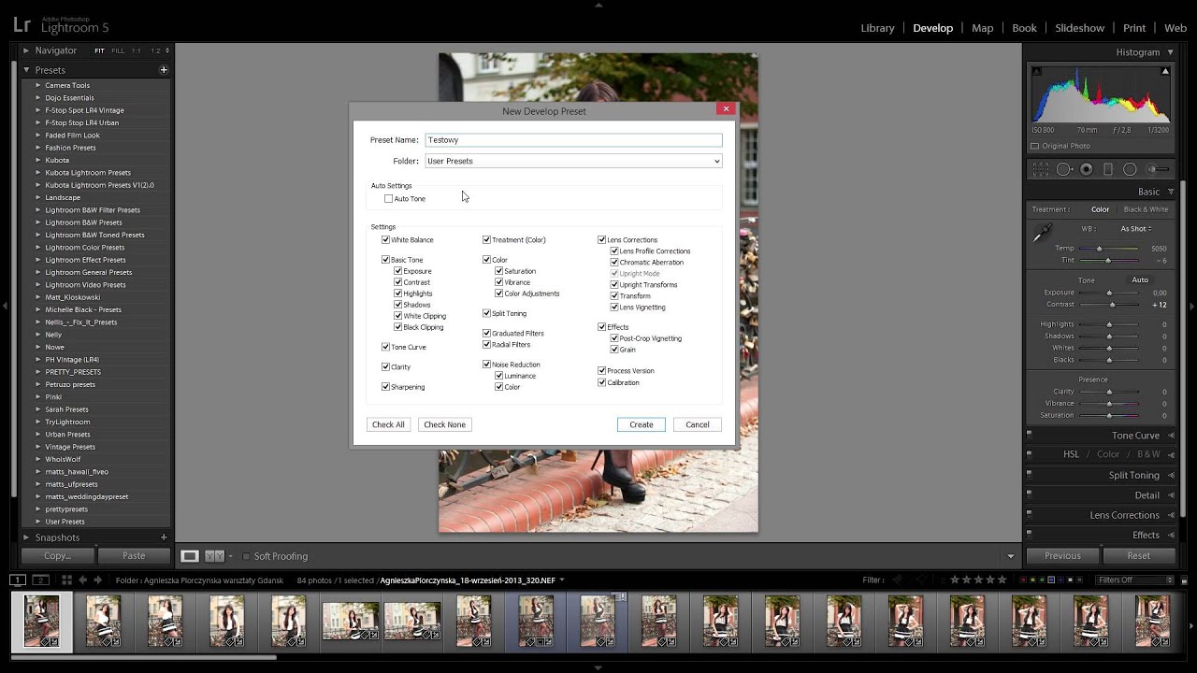Open Grid view from filmstrip icon
The height and width of the screenshot is (673, 1197).
66,580
